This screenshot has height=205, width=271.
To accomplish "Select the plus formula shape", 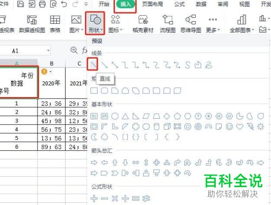I will pos(94,198).
